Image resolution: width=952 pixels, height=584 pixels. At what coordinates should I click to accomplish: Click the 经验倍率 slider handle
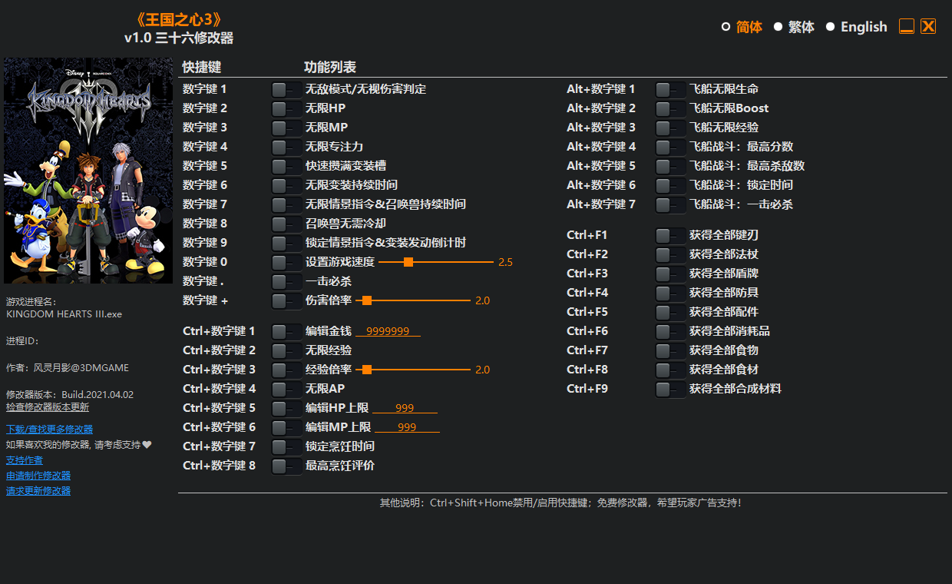367,370
